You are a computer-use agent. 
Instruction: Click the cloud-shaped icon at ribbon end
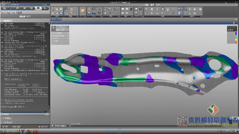point(200,9)
